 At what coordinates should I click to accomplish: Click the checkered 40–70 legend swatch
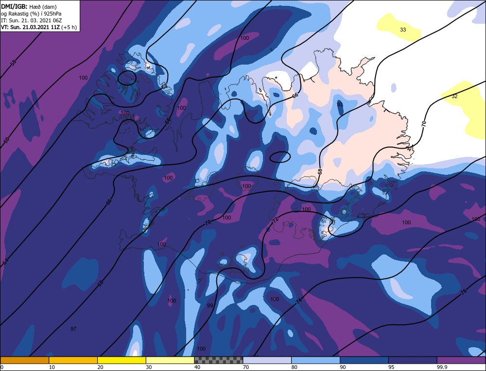tap(219, 360)
